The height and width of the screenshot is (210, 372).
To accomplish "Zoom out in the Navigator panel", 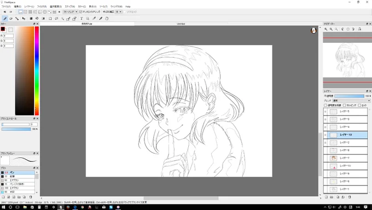I will click(x=331, y=29).
